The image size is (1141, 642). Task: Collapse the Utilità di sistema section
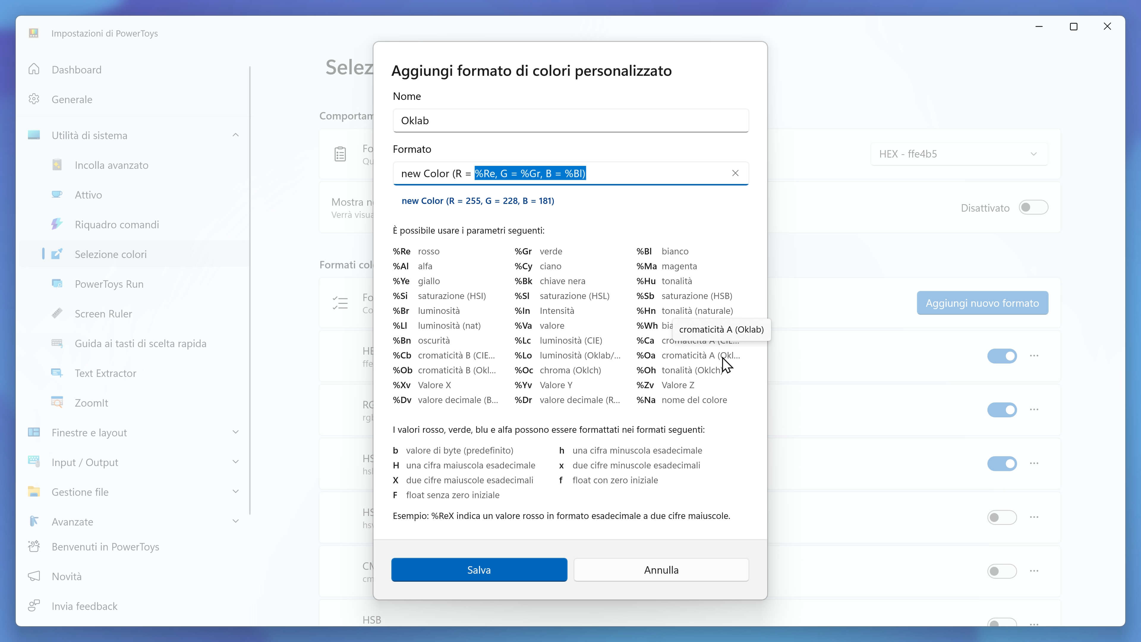point(236,135)
